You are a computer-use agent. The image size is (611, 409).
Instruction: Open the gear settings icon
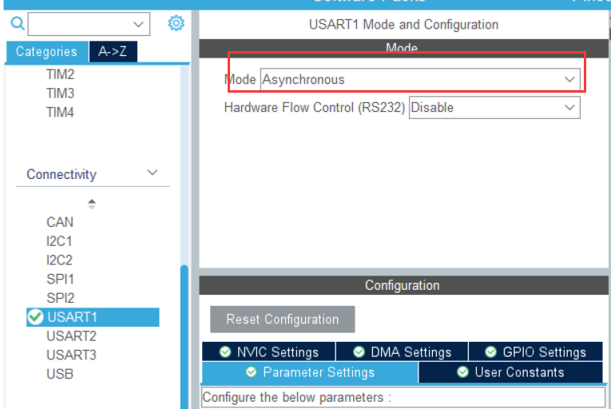[177, 23]
